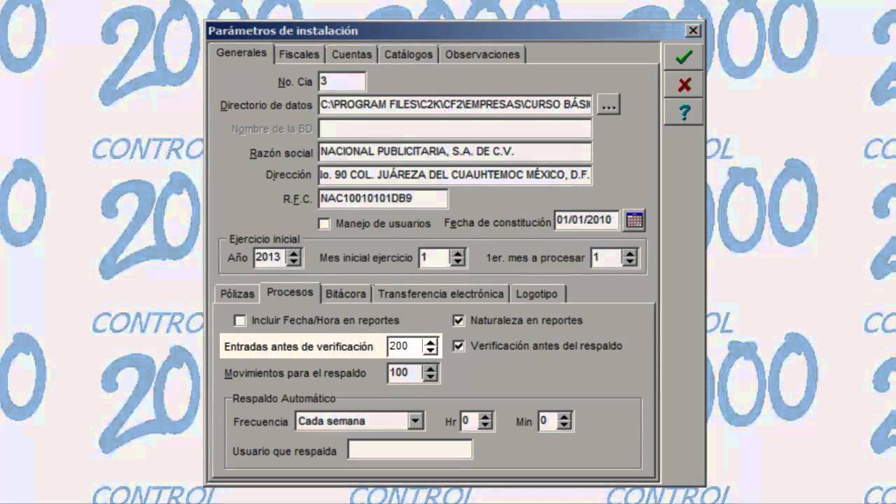The height and width of the screenshot is (504, 896).
Task: Click the disabled Nombre de la BD field
Action: [x=455, y=129]
